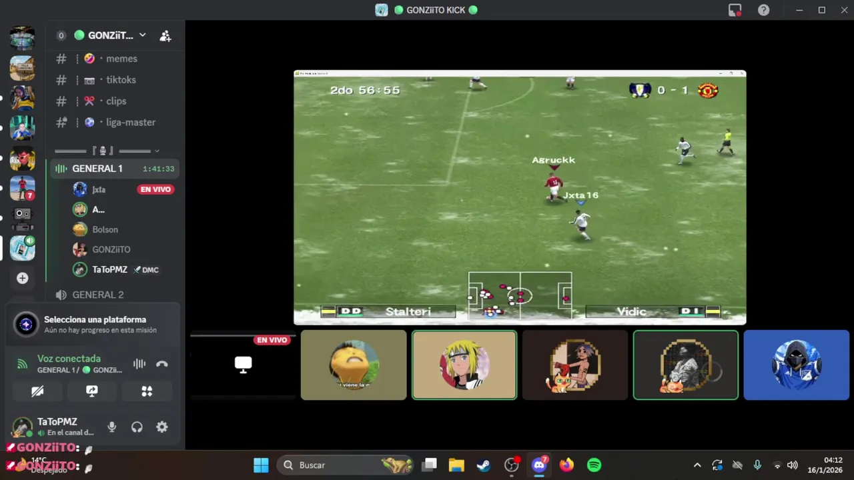Click Voz conectada connection status

[x=69, y=359]
